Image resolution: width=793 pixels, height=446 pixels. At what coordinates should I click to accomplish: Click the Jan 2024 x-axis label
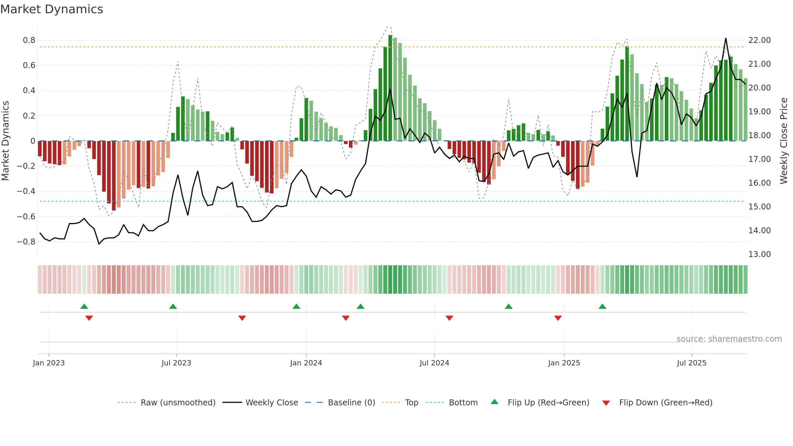coord(306,363)
